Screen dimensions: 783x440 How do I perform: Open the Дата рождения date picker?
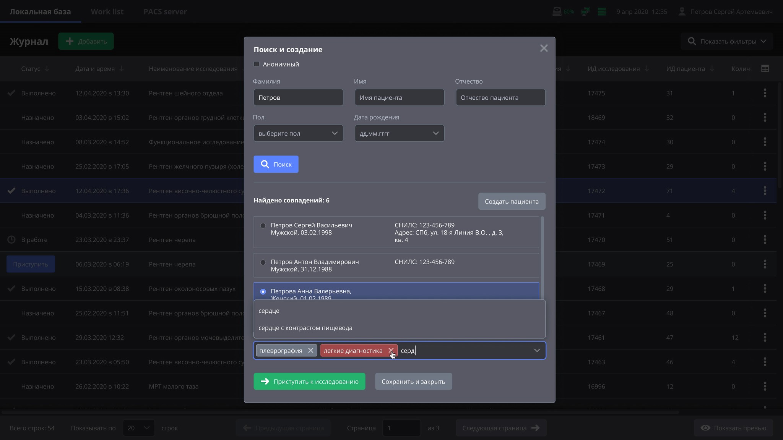pos(399,133)
